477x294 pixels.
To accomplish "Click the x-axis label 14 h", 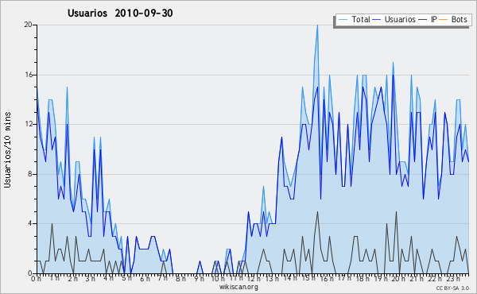I will (290, 278).
